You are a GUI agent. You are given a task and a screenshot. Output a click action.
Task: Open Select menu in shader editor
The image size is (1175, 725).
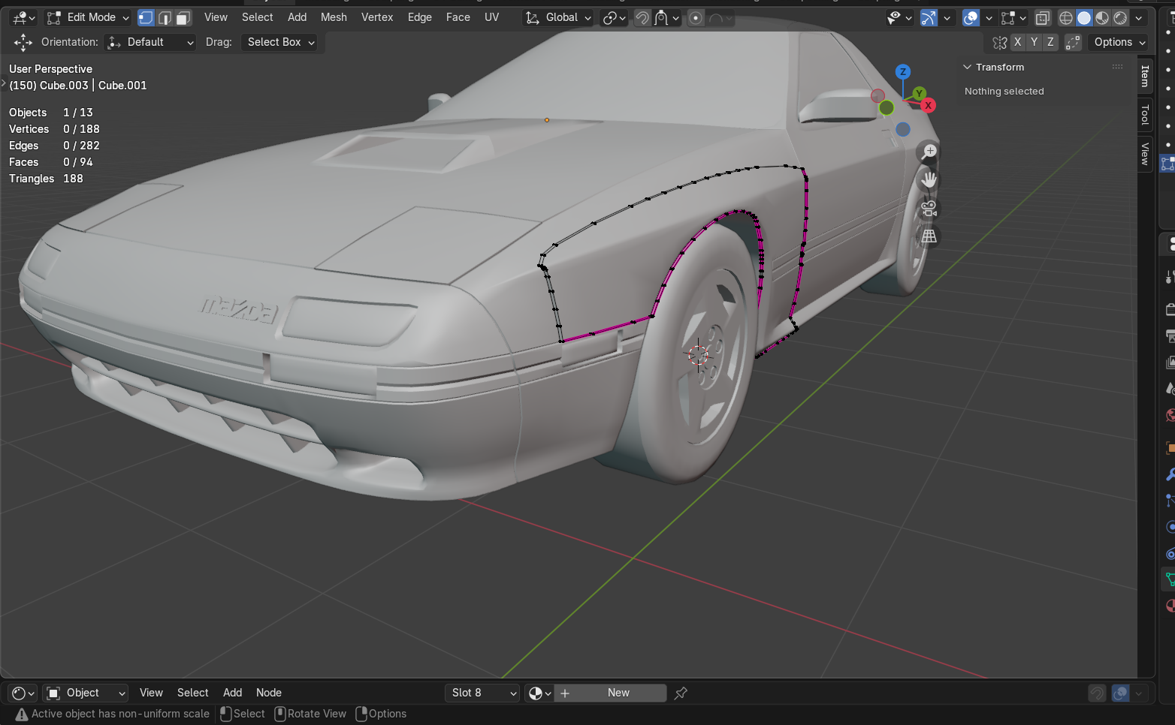[x=192, y=693]
